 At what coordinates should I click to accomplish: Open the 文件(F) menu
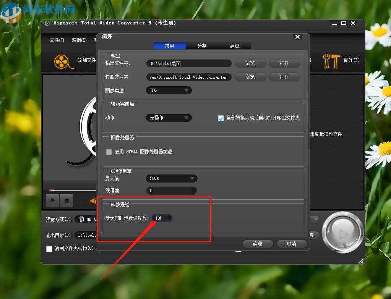pos(57,40)
